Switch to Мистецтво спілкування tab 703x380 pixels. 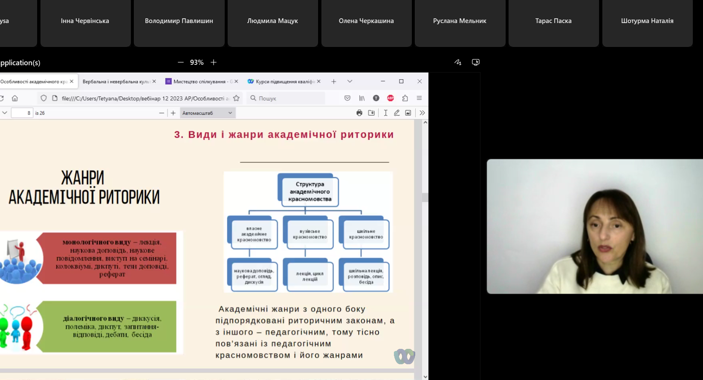tap(200, 81)
